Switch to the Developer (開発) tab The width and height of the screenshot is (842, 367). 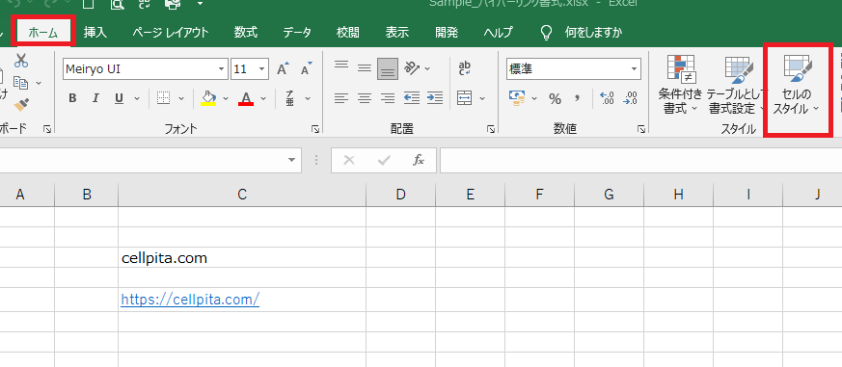[x=447, y=32]
